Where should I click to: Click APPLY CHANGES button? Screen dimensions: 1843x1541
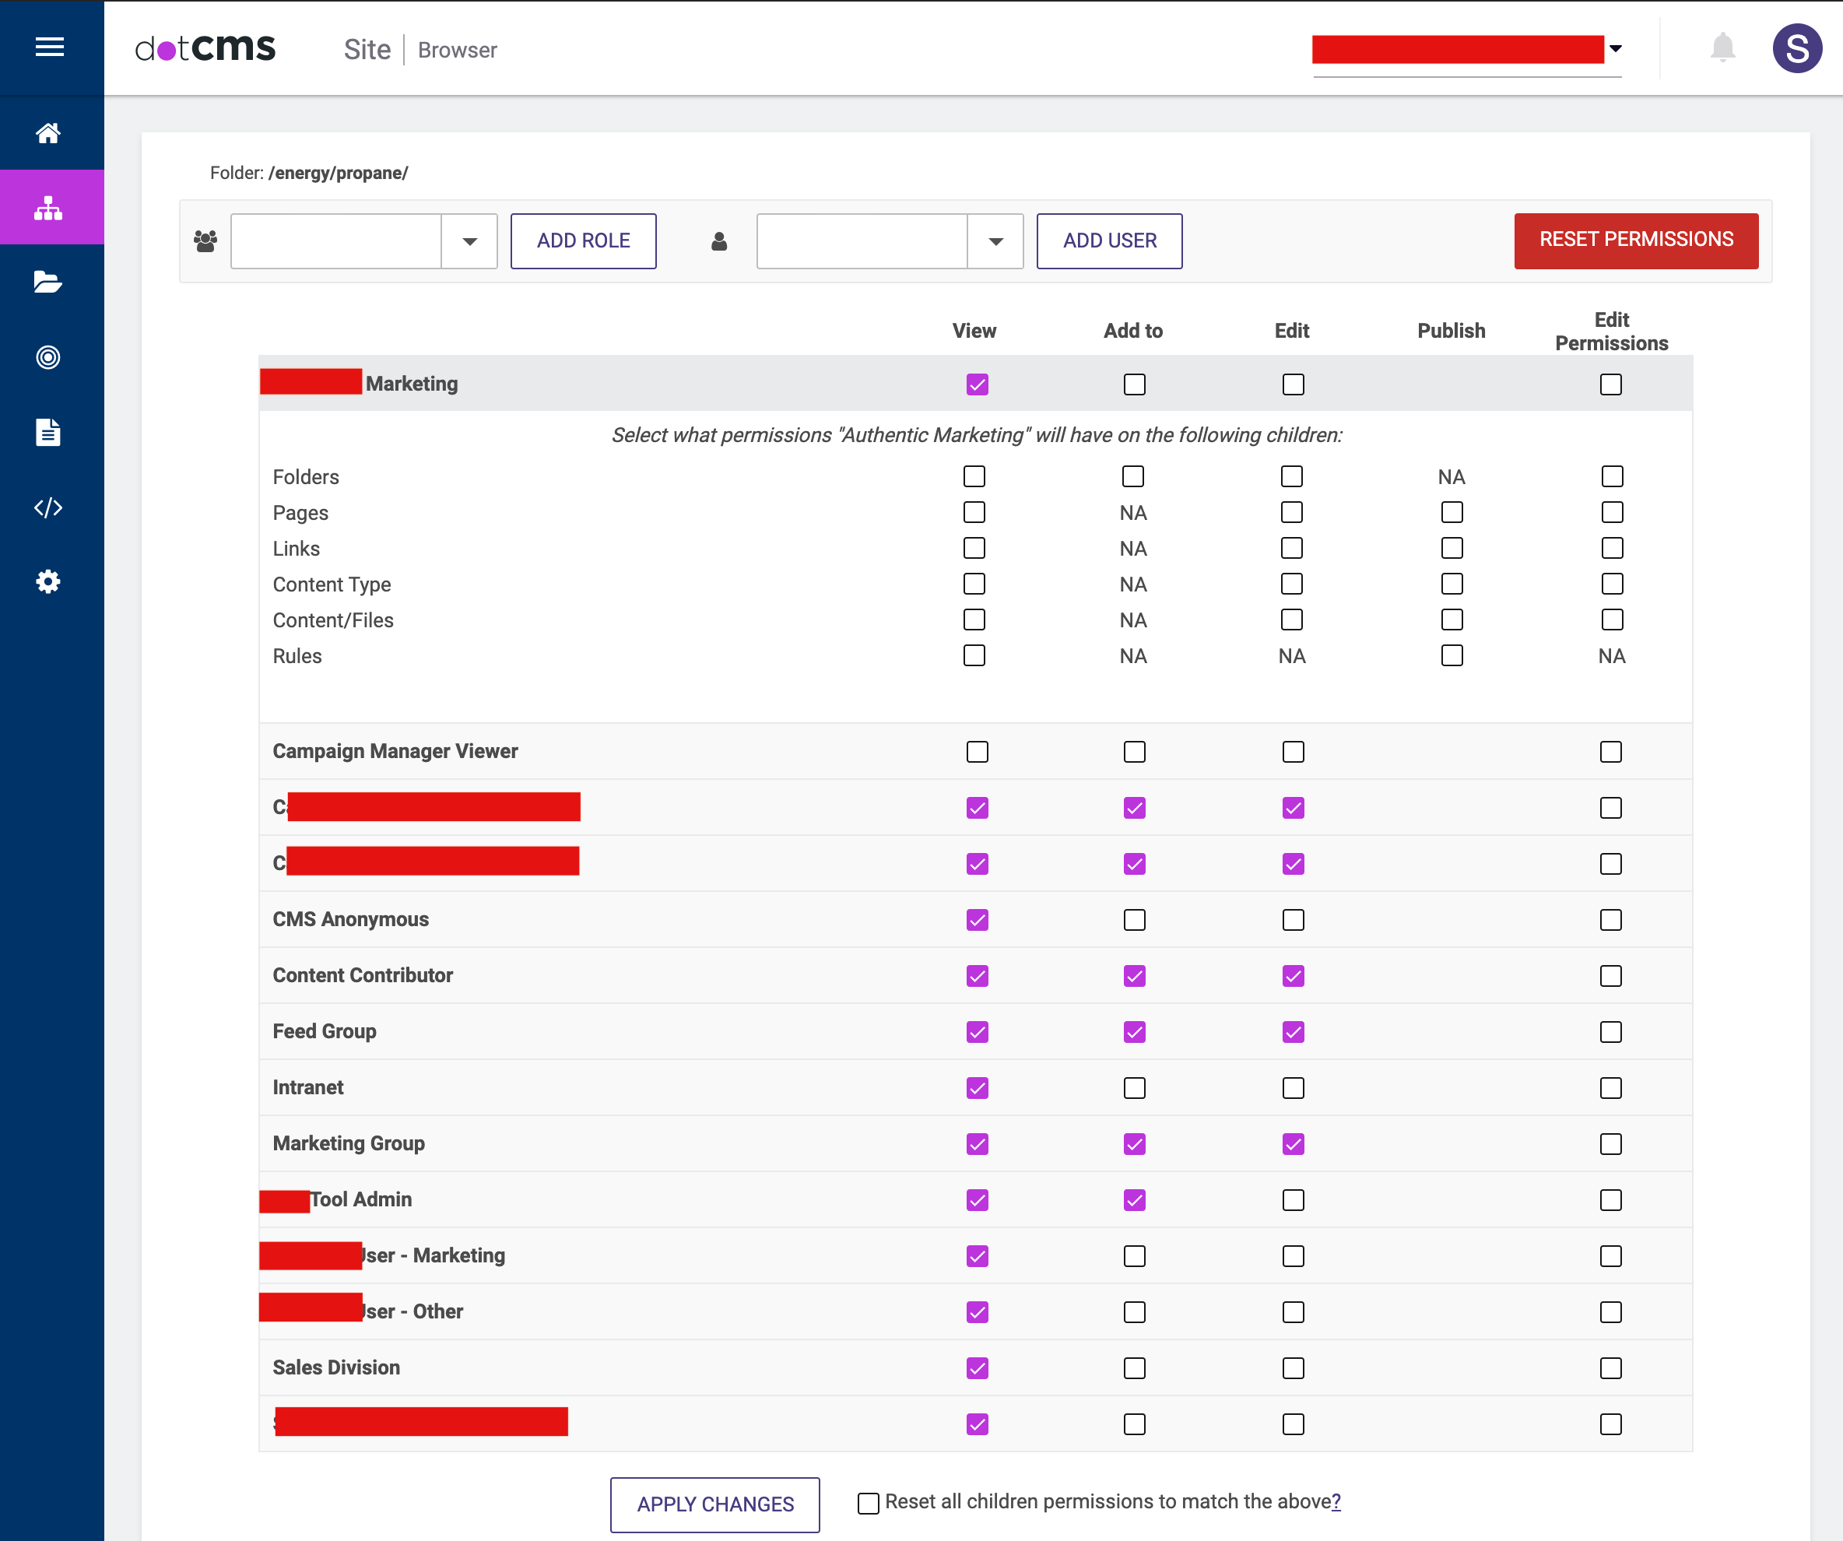[x=715, y=1504]
